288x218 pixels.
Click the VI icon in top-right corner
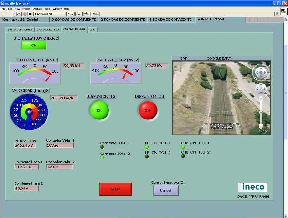tap(283, 11)
